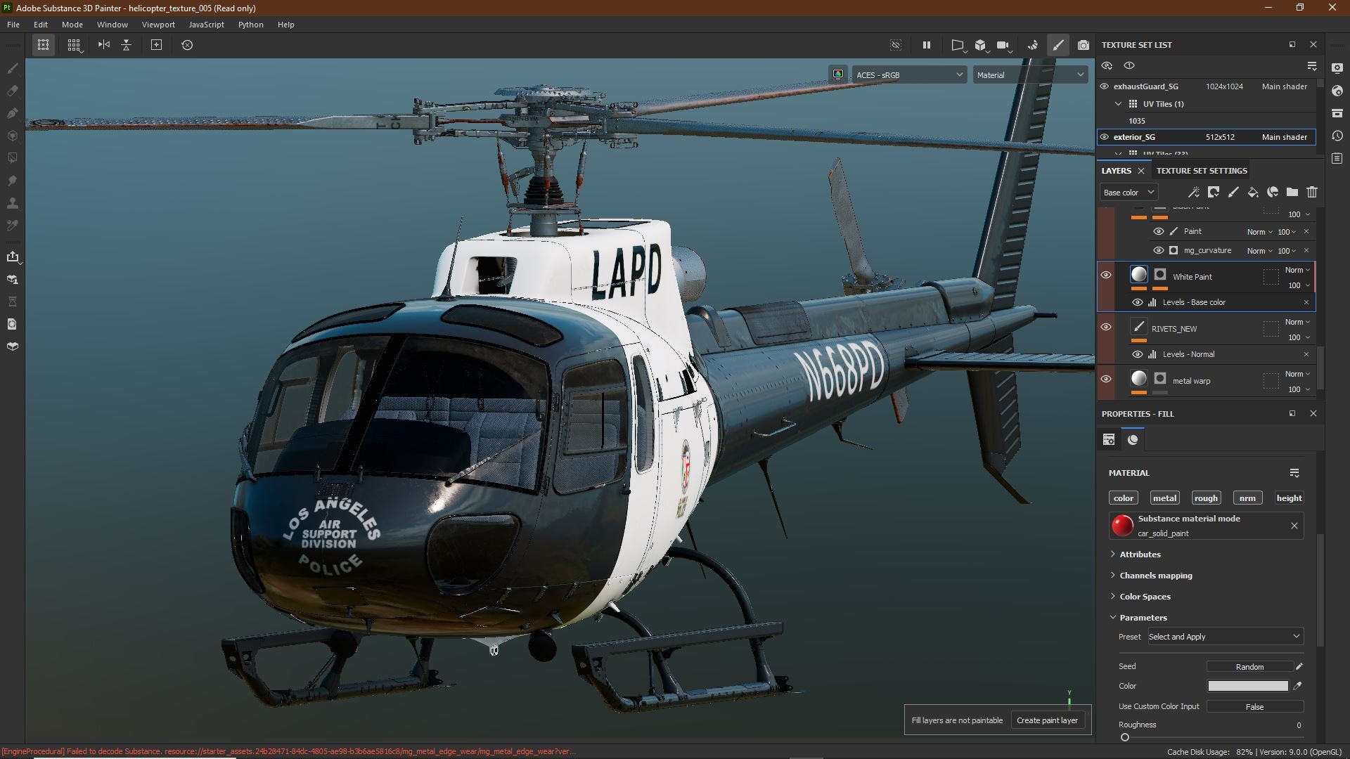Hide the White Paint layer
1350x759 pixels.
click(1106, 274)
